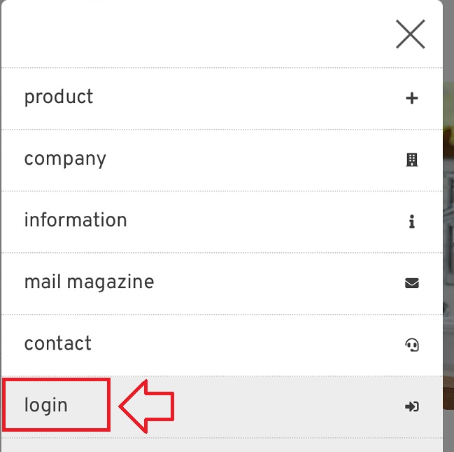Close the menu with the X icon
The height and width of the screenshot is (452, 454).
point(410,34)
